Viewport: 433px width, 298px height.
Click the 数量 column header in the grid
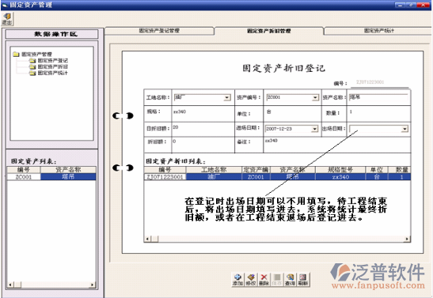(399, 170)
